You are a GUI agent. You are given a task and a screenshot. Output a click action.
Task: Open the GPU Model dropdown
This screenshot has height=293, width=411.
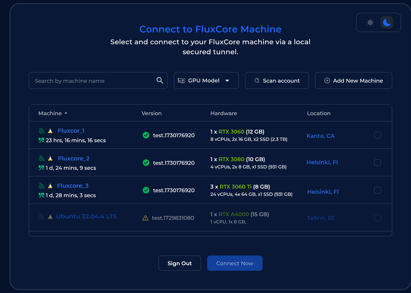point(206,80)
